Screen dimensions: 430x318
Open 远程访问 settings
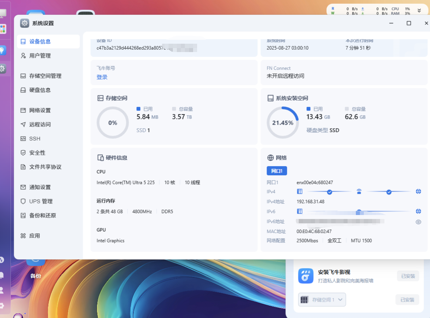pos(48,125)
